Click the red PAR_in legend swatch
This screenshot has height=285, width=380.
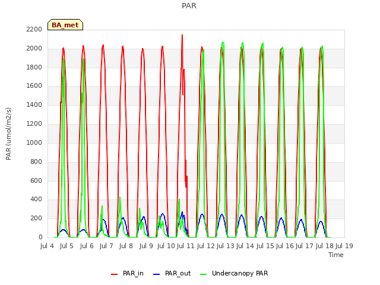tap(114, 274)
